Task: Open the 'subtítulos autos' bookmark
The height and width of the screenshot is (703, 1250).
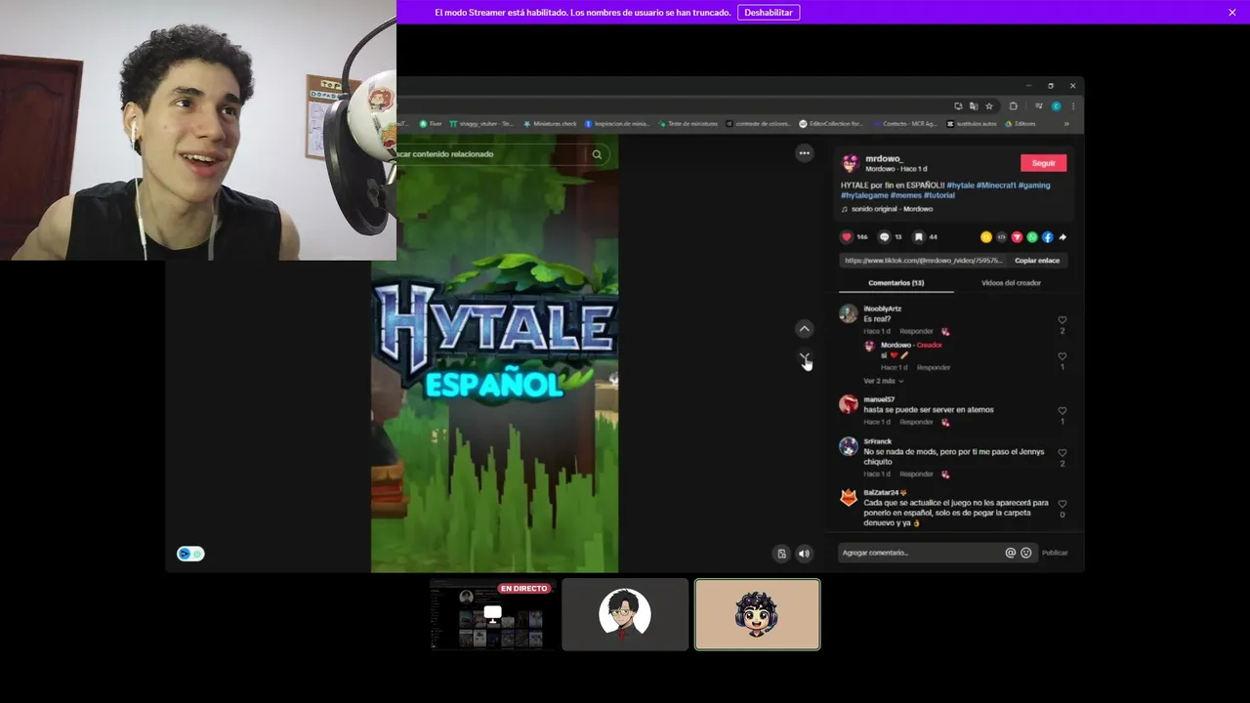Action: (x=972, y=124)
